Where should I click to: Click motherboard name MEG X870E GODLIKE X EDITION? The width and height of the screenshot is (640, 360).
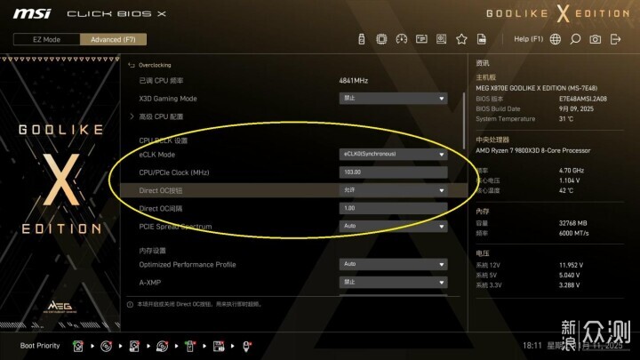536,88
